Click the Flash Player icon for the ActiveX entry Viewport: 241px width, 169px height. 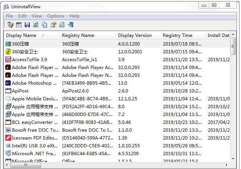point(8,68)
